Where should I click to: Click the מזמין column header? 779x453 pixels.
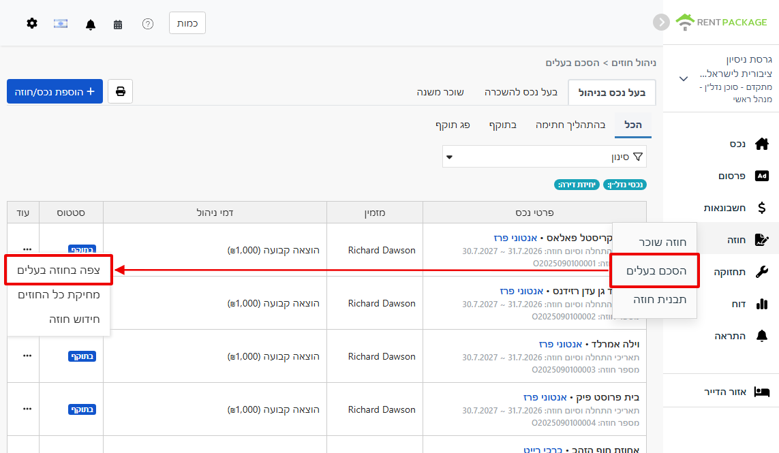click(x=375, y=213)
